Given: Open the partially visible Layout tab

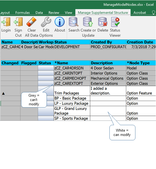Looking at the screenshot, I should pos(5,13).
